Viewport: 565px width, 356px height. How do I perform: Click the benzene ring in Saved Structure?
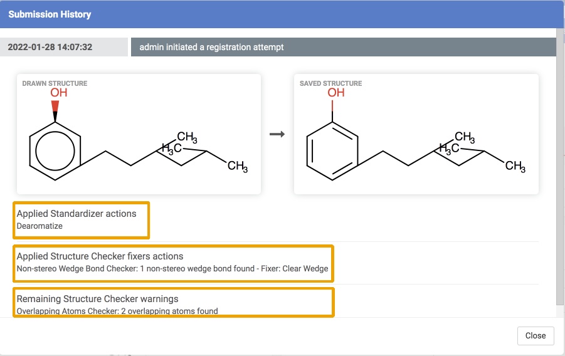[332, 151]
